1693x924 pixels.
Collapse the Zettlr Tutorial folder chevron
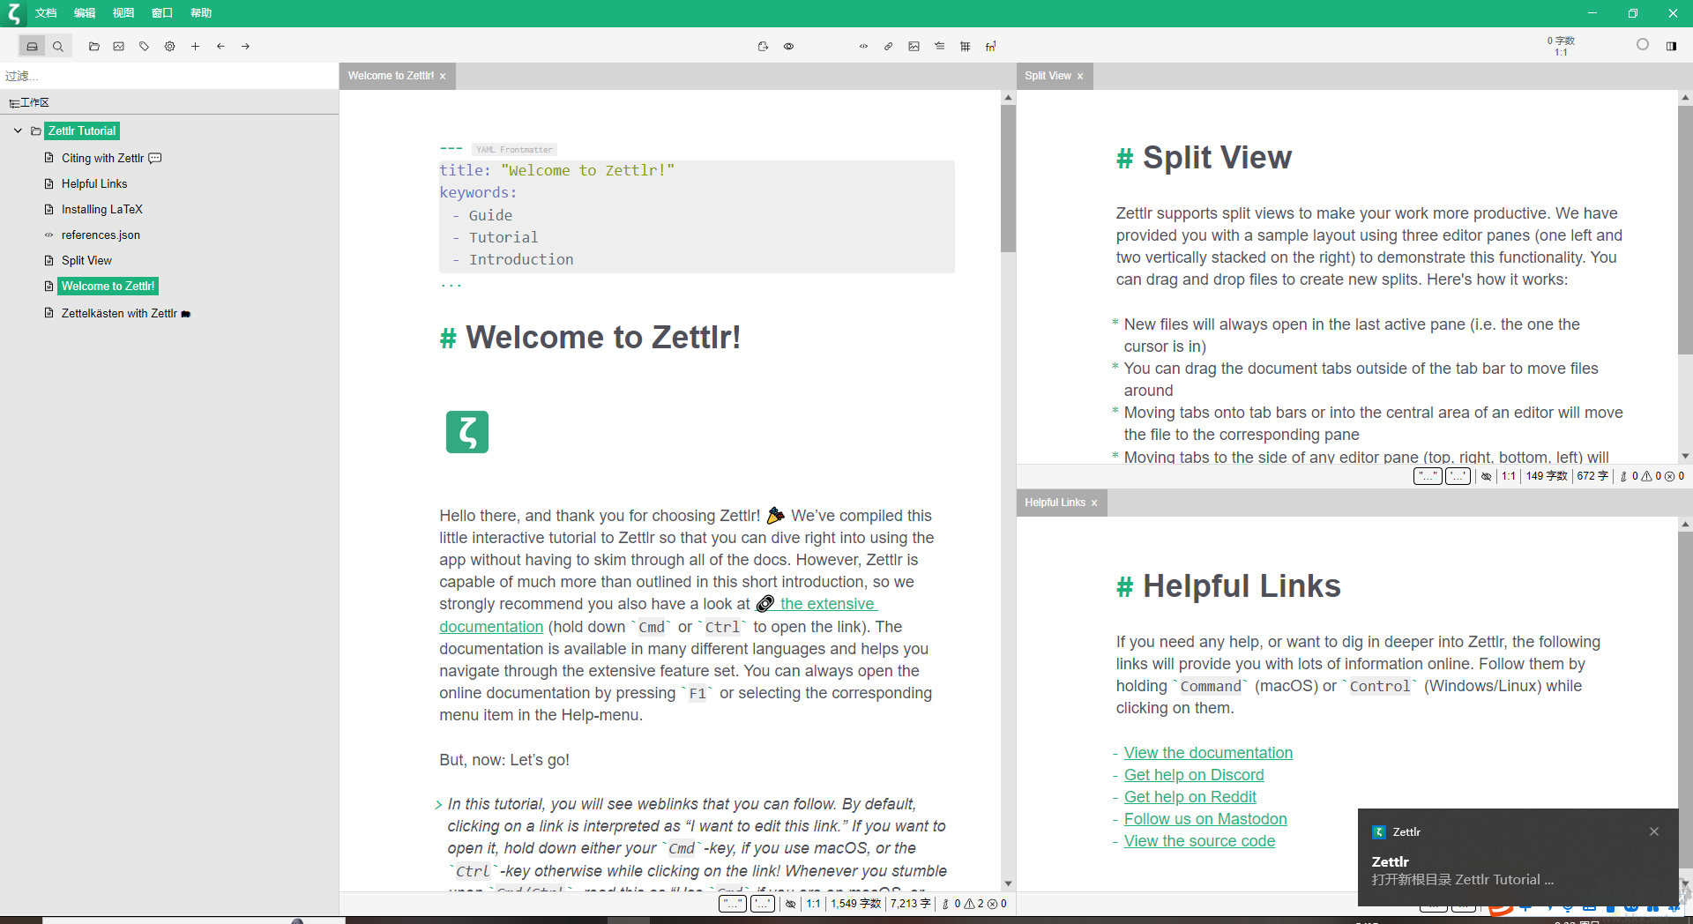pos(18,130)
